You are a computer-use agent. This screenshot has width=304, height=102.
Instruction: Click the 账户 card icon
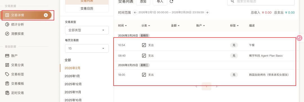tap(7, 56)
